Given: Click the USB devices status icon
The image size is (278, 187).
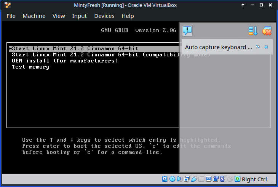Looking at the screenshot, I should [x=194, y=179].
